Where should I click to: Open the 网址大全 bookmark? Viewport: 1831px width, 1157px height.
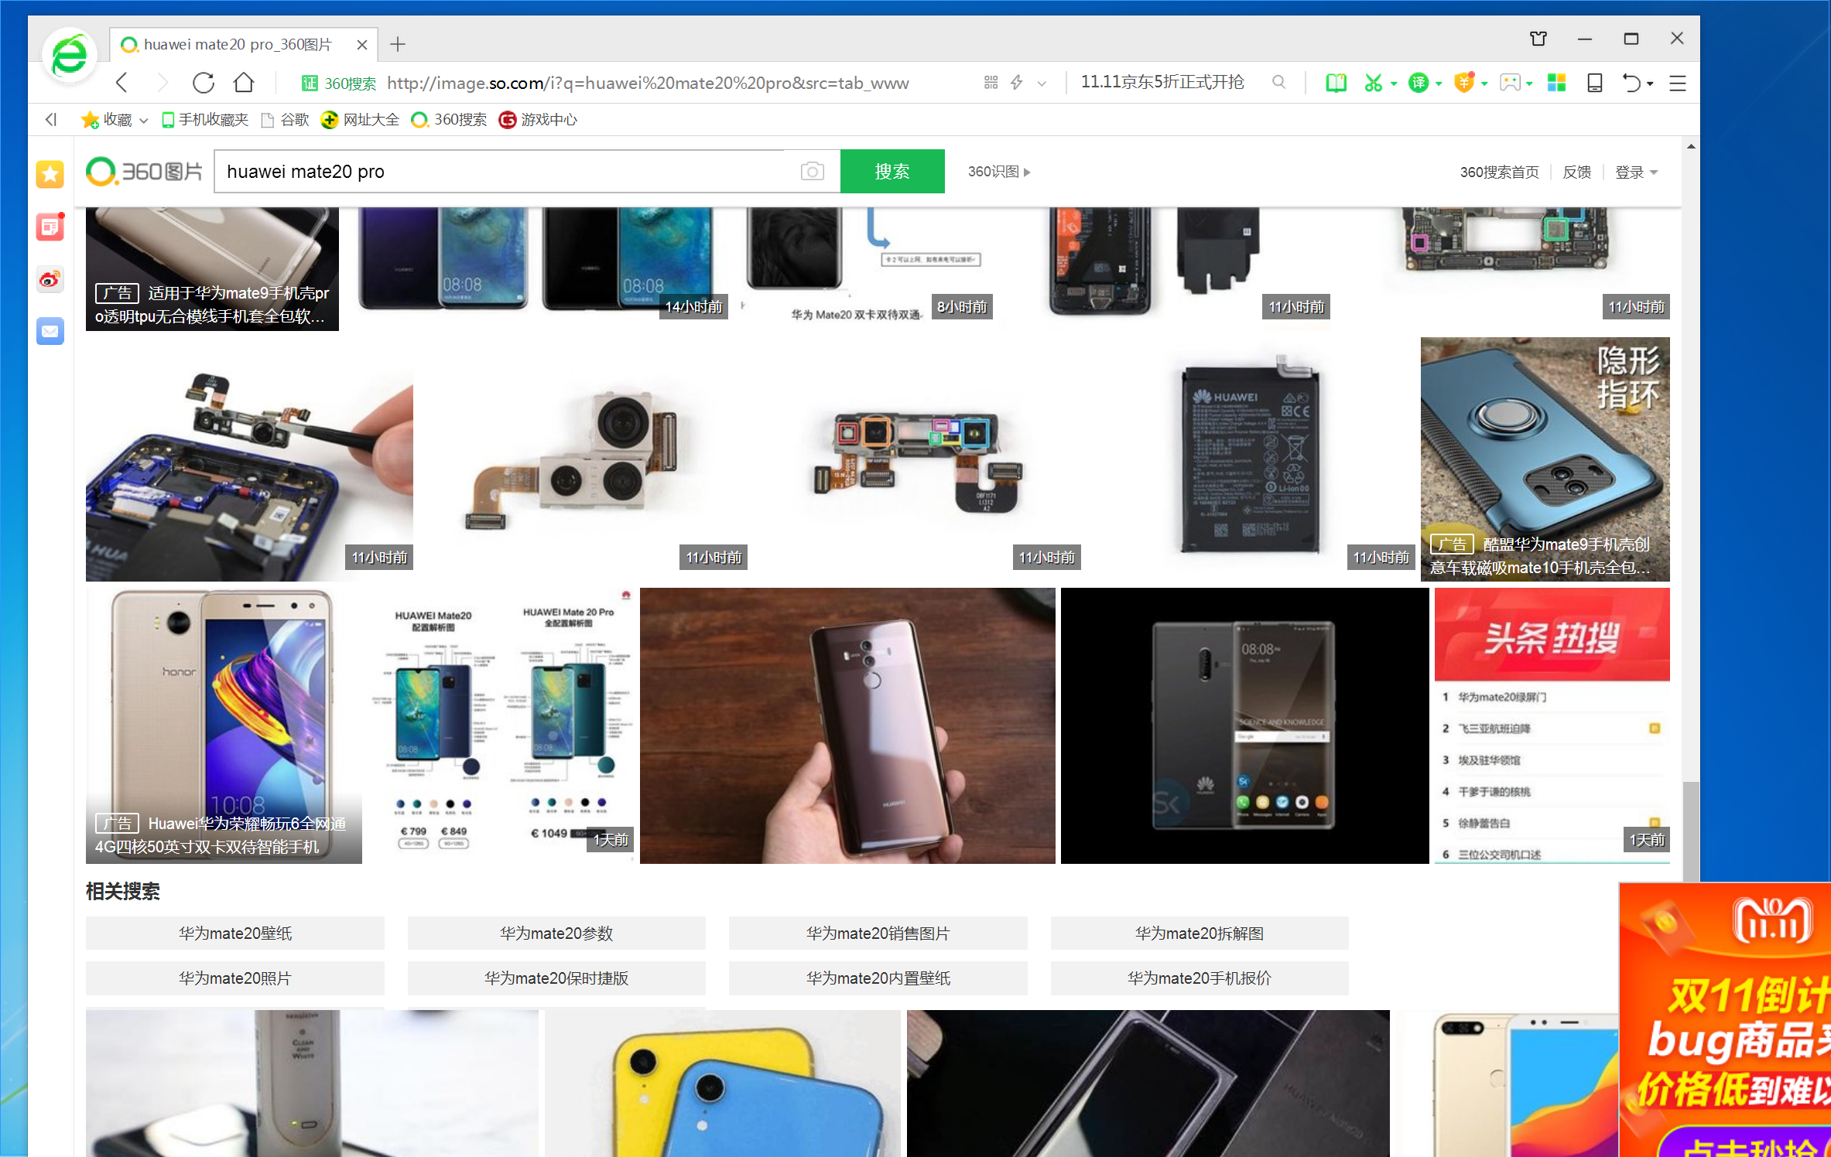[x=360, y=119]
